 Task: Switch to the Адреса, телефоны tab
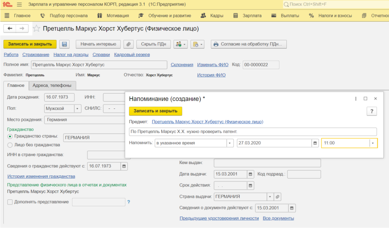point(52,85)
